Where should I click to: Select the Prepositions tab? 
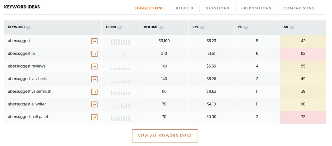point(256,8)
